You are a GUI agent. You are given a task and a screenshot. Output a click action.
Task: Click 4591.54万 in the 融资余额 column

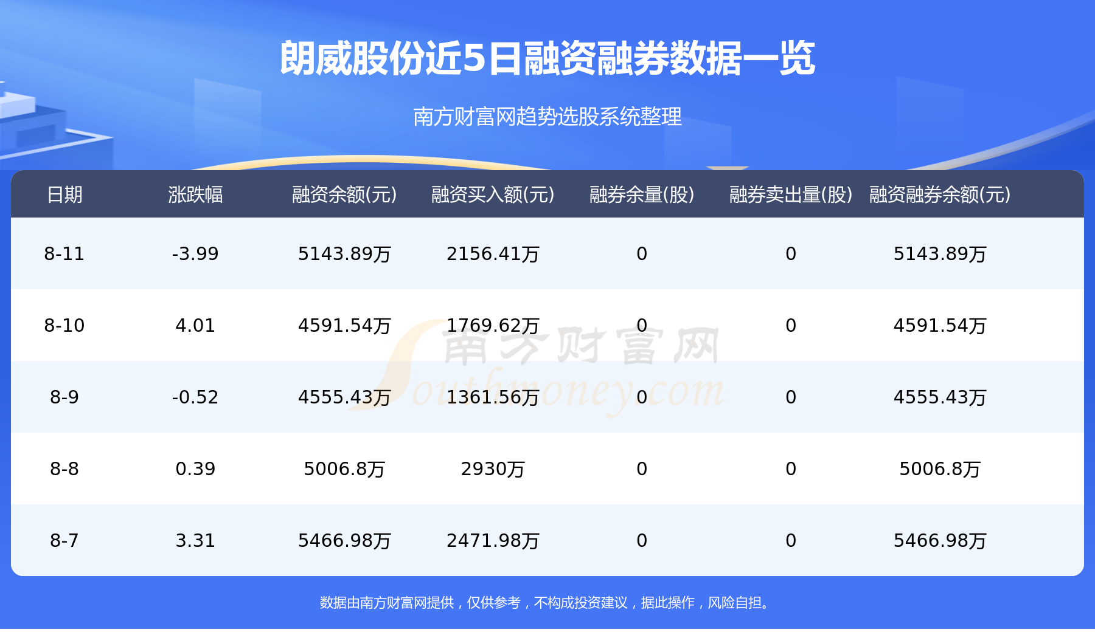[344, 325]
